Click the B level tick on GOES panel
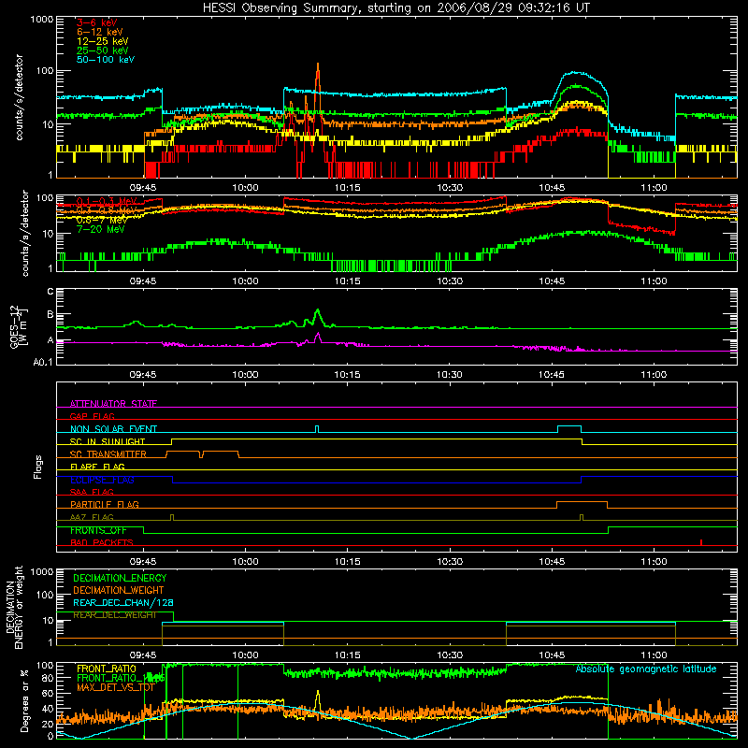 50,314
